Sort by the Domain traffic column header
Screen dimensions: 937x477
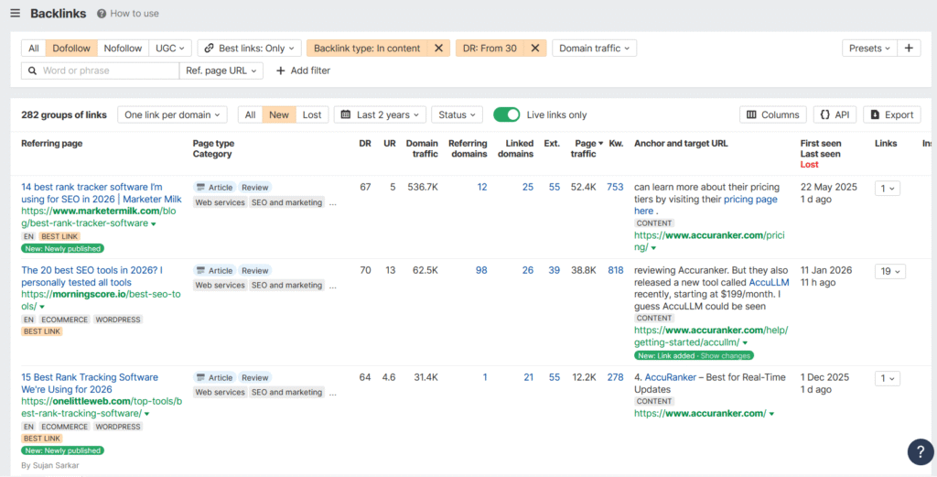click(422, 148)
